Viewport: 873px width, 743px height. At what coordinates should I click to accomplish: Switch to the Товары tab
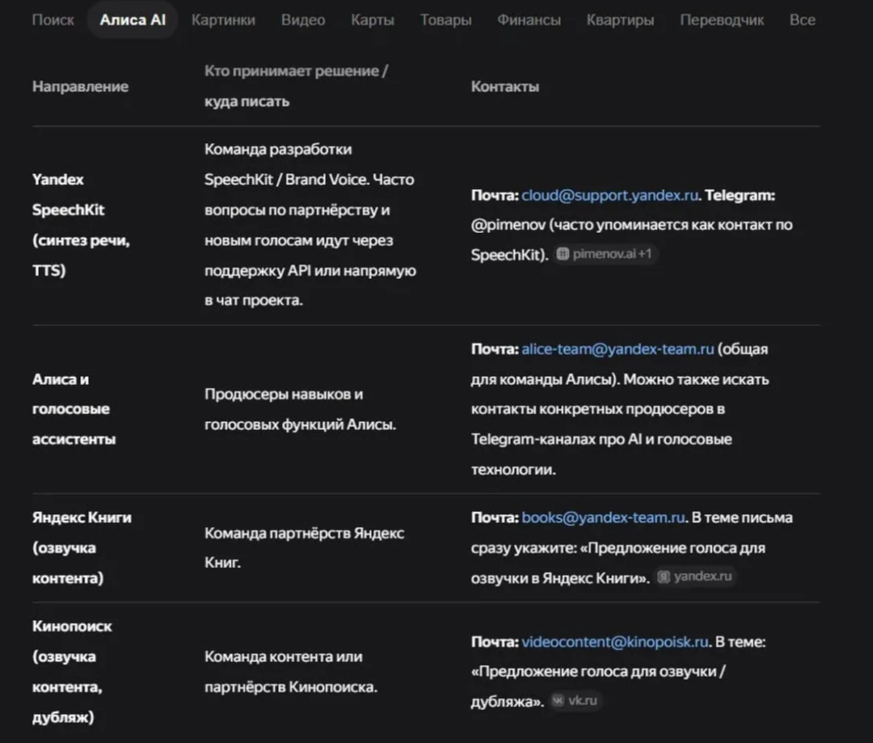(x=445, y=20)
